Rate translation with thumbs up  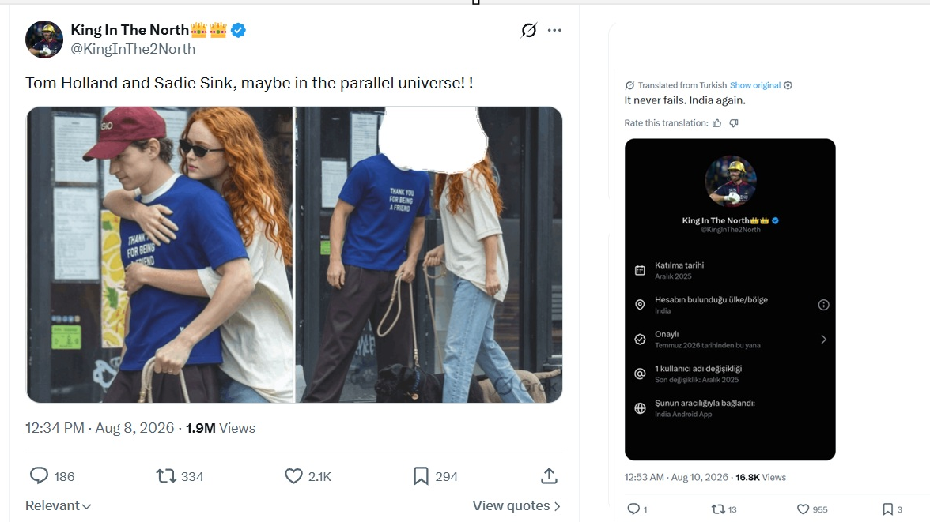pos(717,123)
